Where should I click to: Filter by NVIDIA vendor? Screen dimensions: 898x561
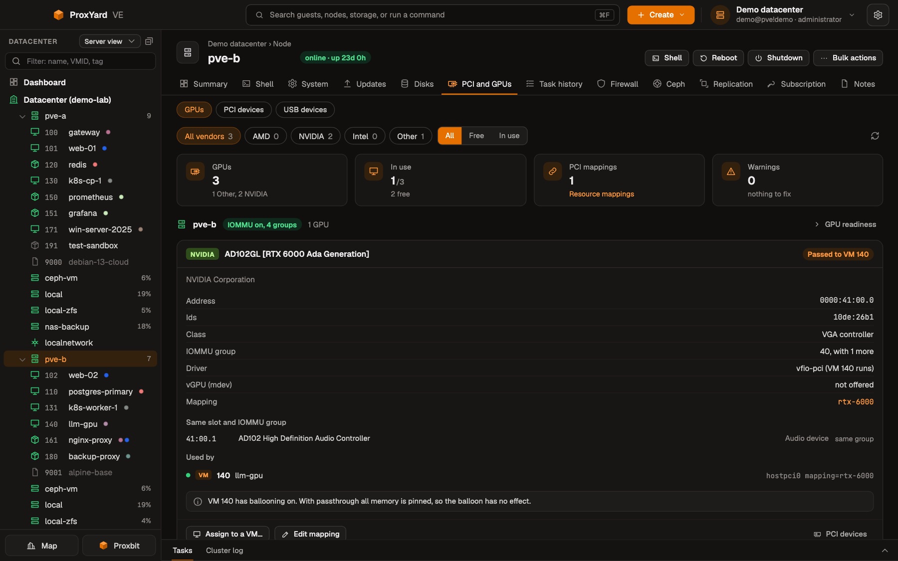(315, 136)
